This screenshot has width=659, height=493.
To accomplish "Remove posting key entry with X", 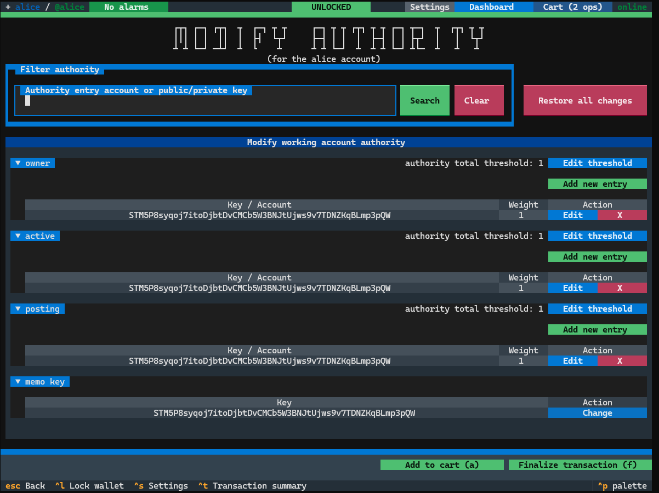I will 622,361.
